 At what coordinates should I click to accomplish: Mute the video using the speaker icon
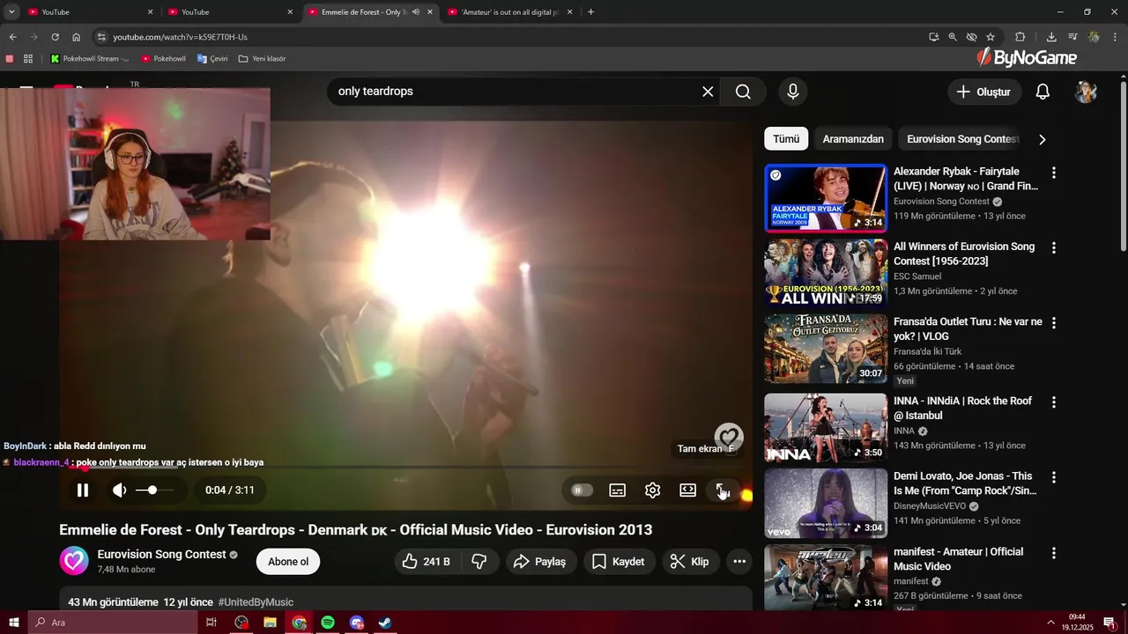tap(120, 490)
